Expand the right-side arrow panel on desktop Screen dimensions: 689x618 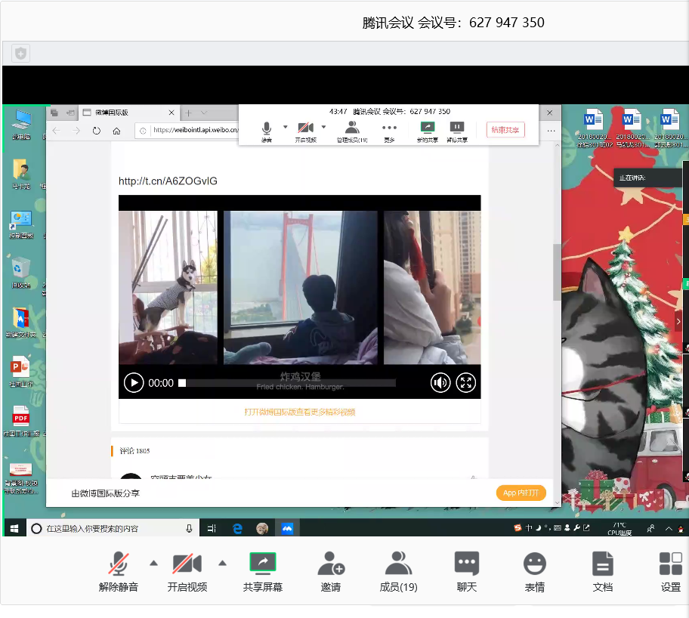tap(678, 321)
